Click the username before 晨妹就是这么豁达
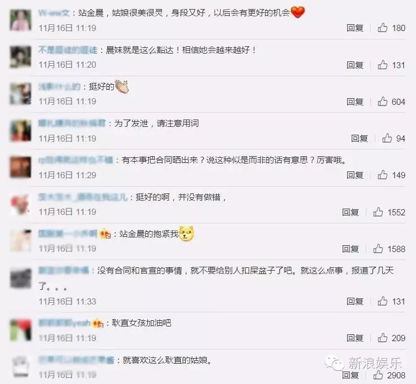The width and height of the screenshot is (416, 384). tap(68, 50)
